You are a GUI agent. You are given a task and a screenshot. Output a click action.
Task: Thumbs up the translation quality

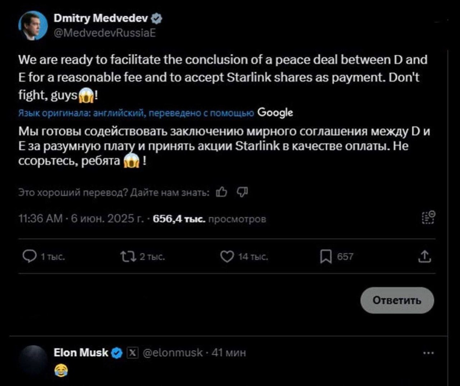coord(222,192)
